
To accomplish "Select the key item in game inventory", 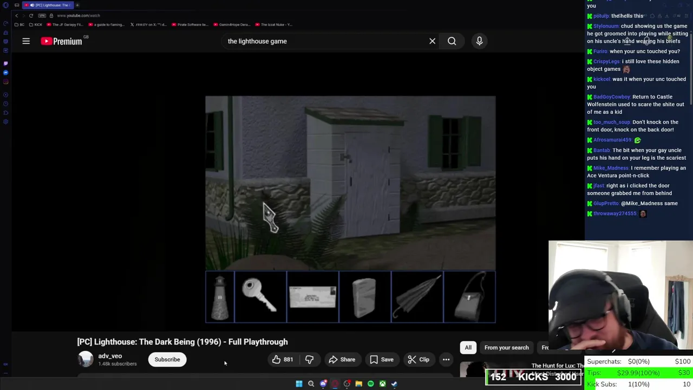I will coord(260,297).
